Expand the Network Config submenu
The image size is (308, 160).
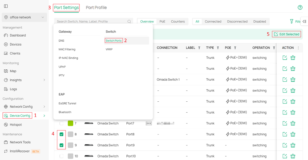pyautogui.click(x=44, y=107)
